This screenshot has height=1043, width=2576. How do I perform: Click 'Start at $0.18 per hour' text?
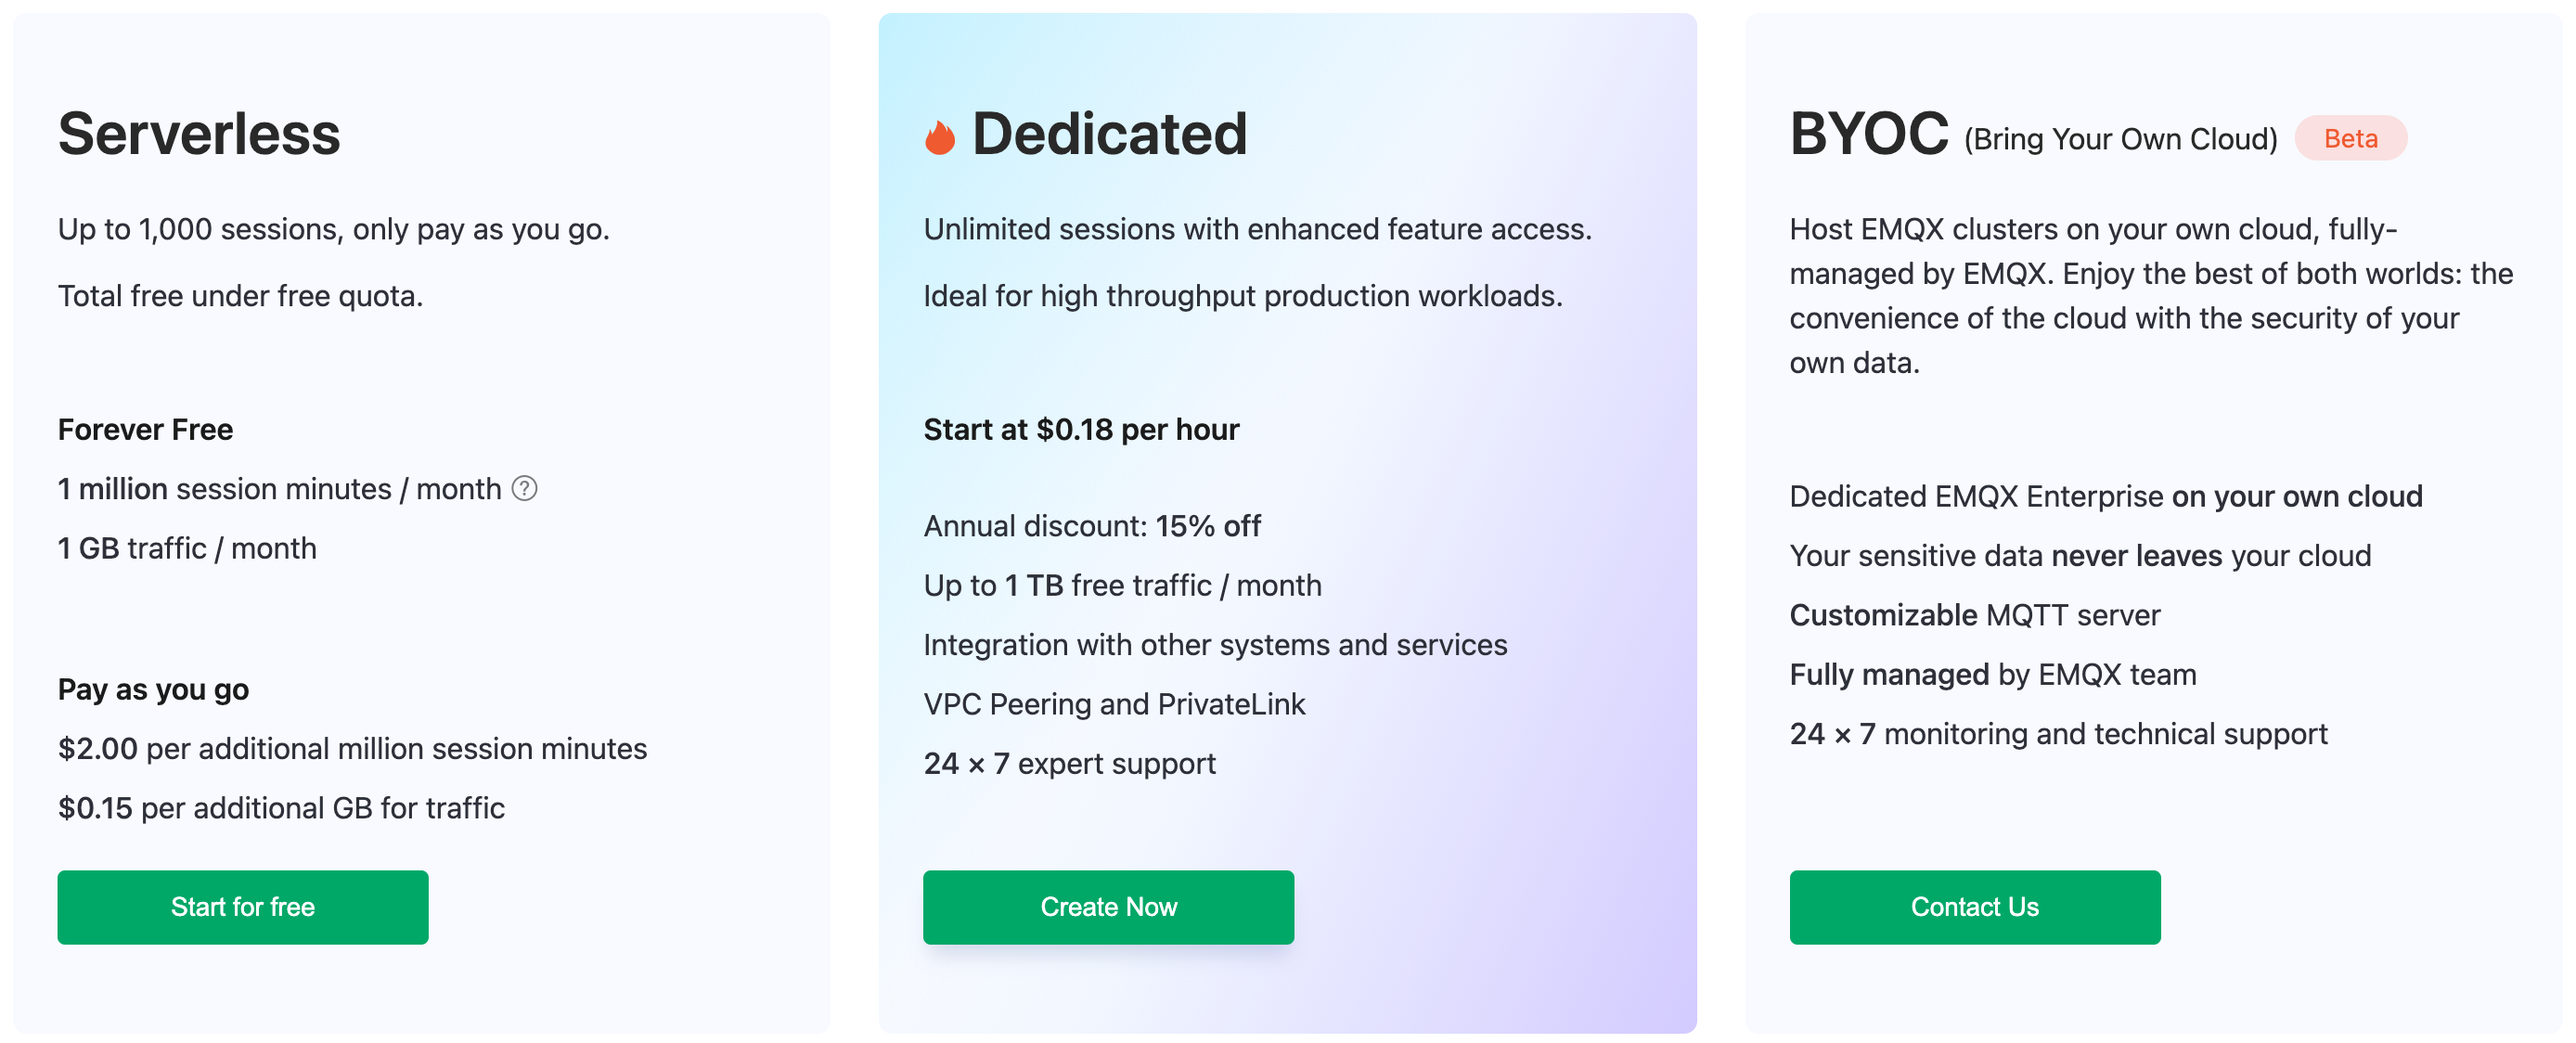coord(1081,429)
